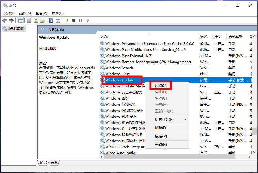The width and height of the screenshot is (258, 173).
Task: Select Windows Remote Management (WS-Management) row
Action: [x=176, y=62]
